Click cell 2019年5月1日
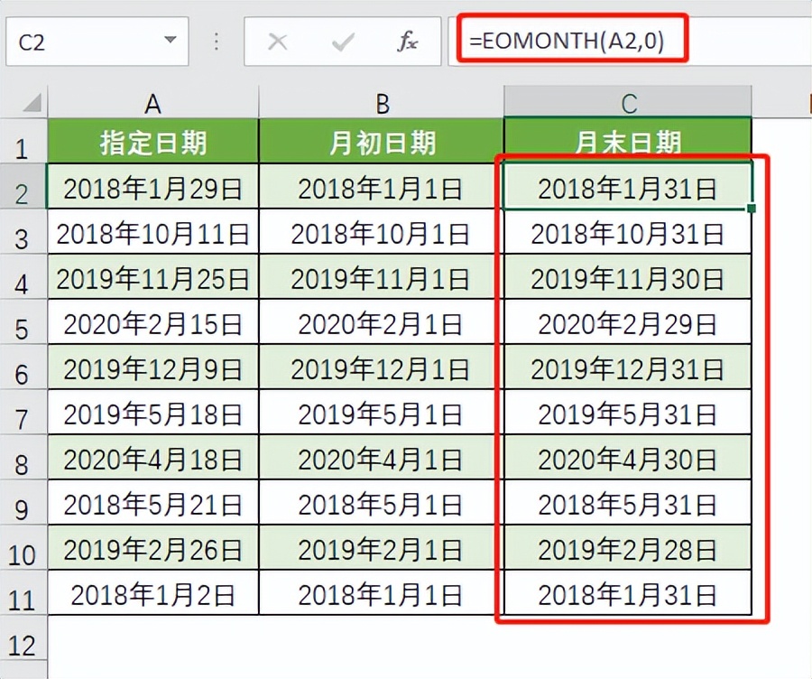The image size is (812, 679). [x=381, y=413]
